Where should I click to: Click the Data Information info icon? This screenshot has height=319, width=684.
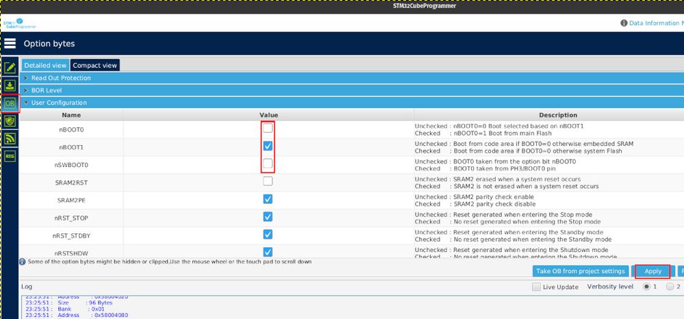624,23
